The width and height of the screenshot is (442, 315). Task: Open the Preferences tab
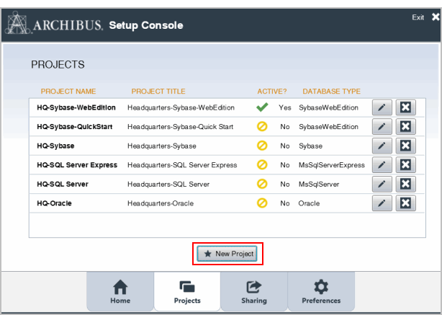[x=321, y=291]
